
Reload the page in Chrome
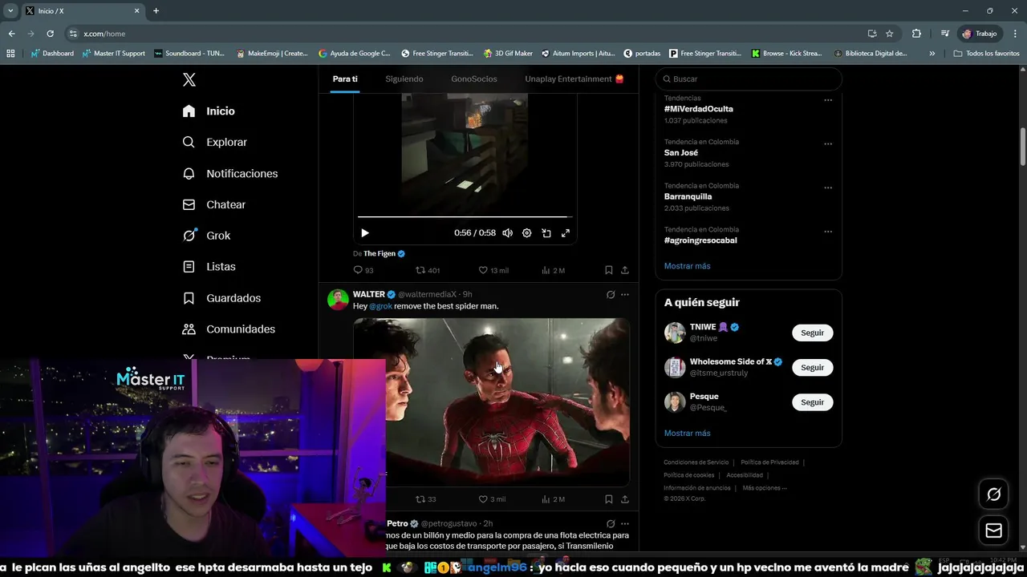click(50, 34)
